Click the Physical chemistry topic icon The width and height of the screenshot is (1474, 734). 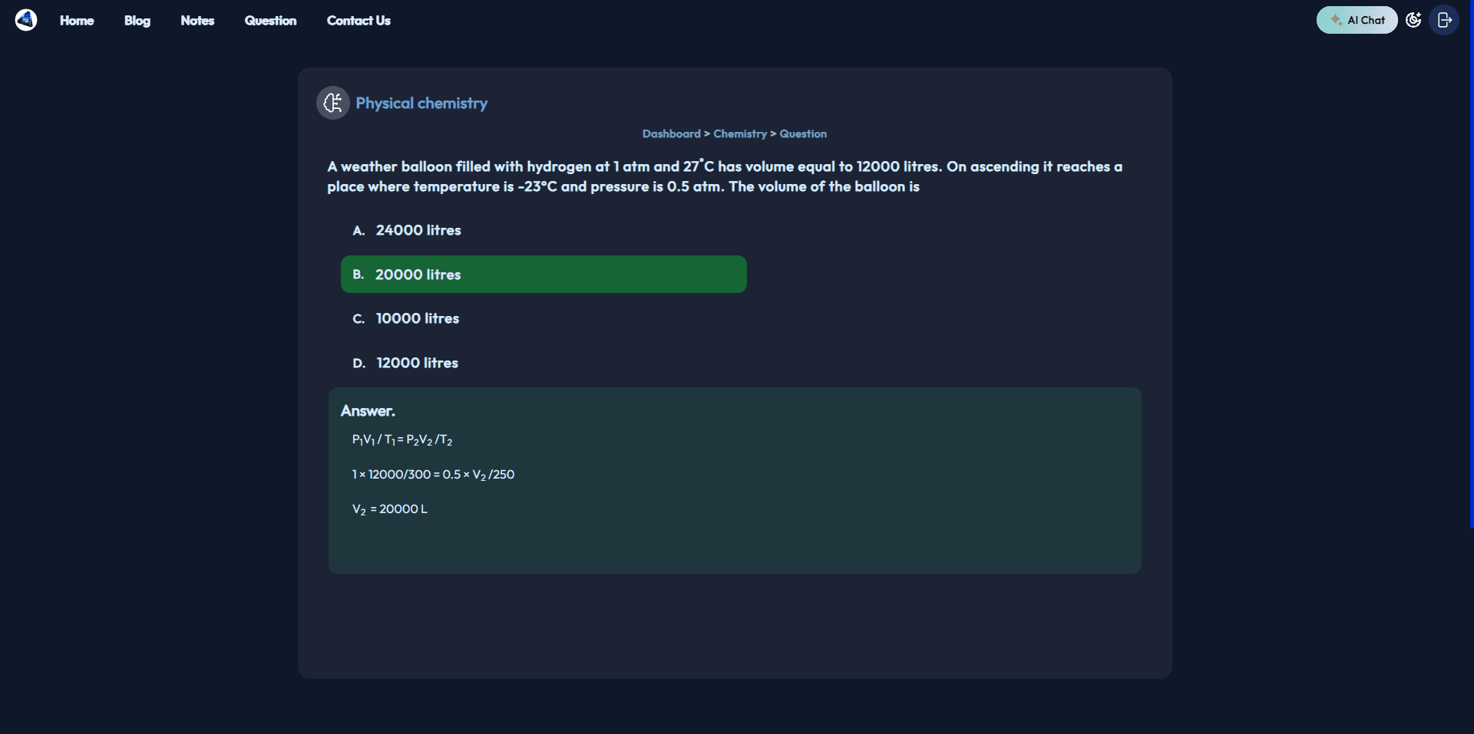pos(333,103)
